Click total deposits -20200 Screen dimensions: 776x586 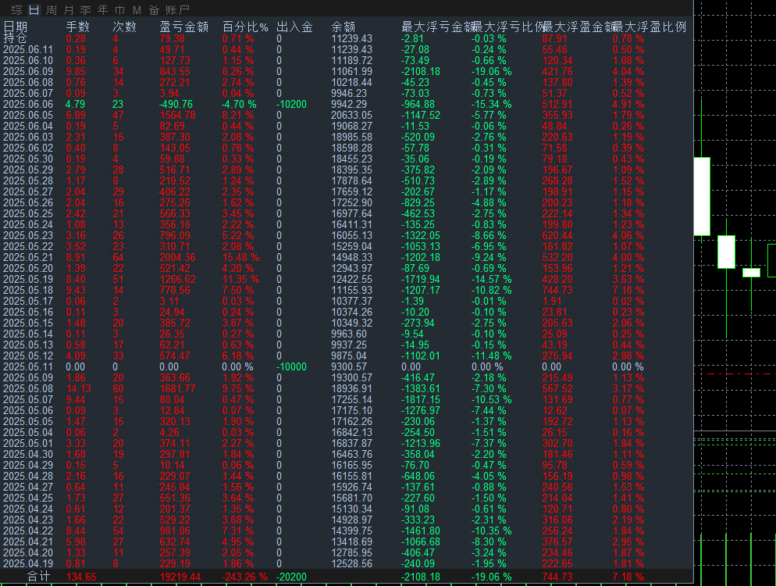tap(291, 577)
